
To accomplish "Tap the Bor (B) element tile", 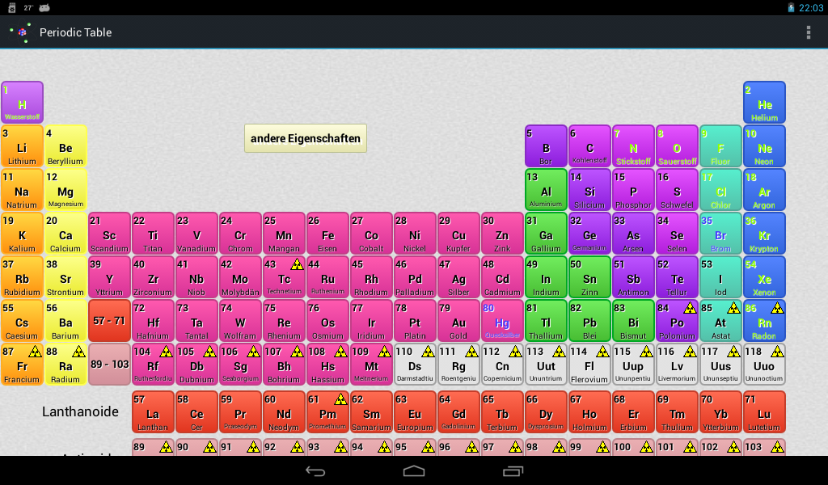I will tap(546, 146).
